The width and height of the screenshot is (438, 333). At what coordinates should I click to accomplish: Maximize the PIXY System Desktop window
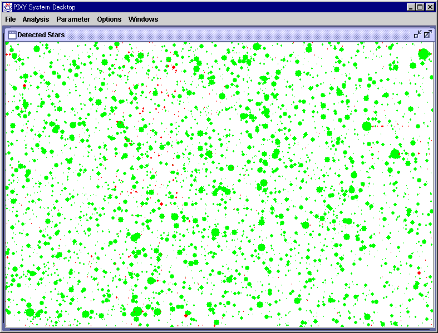click(420, 7)
